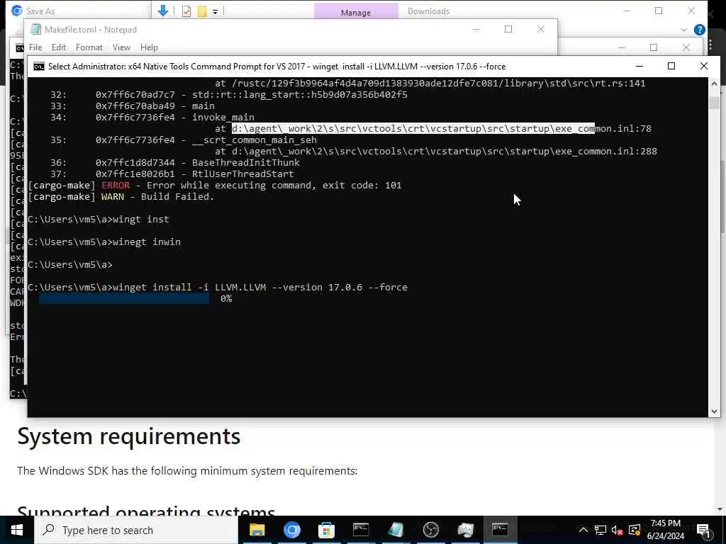Expand the ribbon chevron next to the Help icon
This screenshot has width=726, height=544.
point(684,30)
